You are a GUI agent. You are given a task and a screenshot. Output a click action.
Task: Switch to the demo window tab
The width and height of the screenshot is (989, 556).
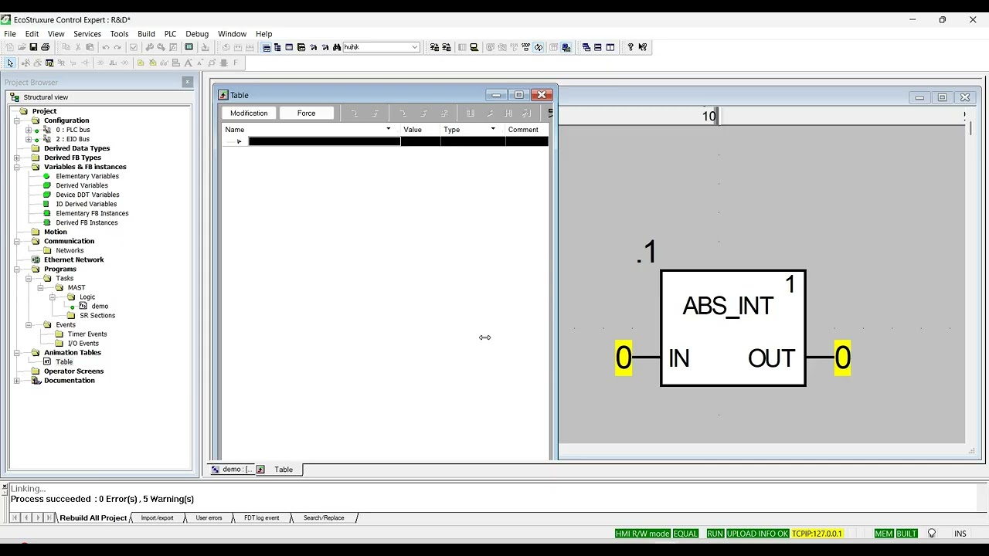pyautogui.click(x=232, y=470)
